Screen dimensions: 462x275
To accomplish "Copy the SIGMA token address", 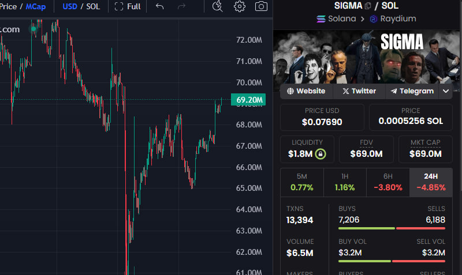I will click(368, 6).
